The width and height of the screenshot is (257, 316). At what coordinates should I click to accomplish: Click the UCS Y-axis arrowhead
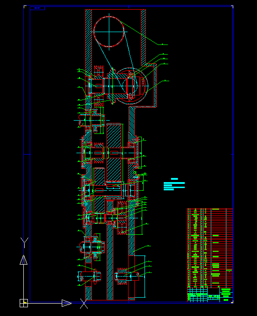23,260
